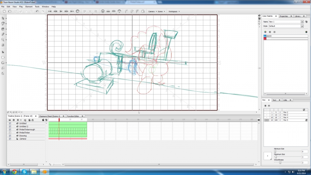The width and height of the screenshot is (311, 175).
Task: Open the Element menu
Action: click(29, 7)
